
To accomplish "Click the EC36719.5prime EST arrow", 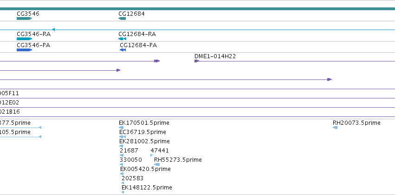I will [123, 137].
